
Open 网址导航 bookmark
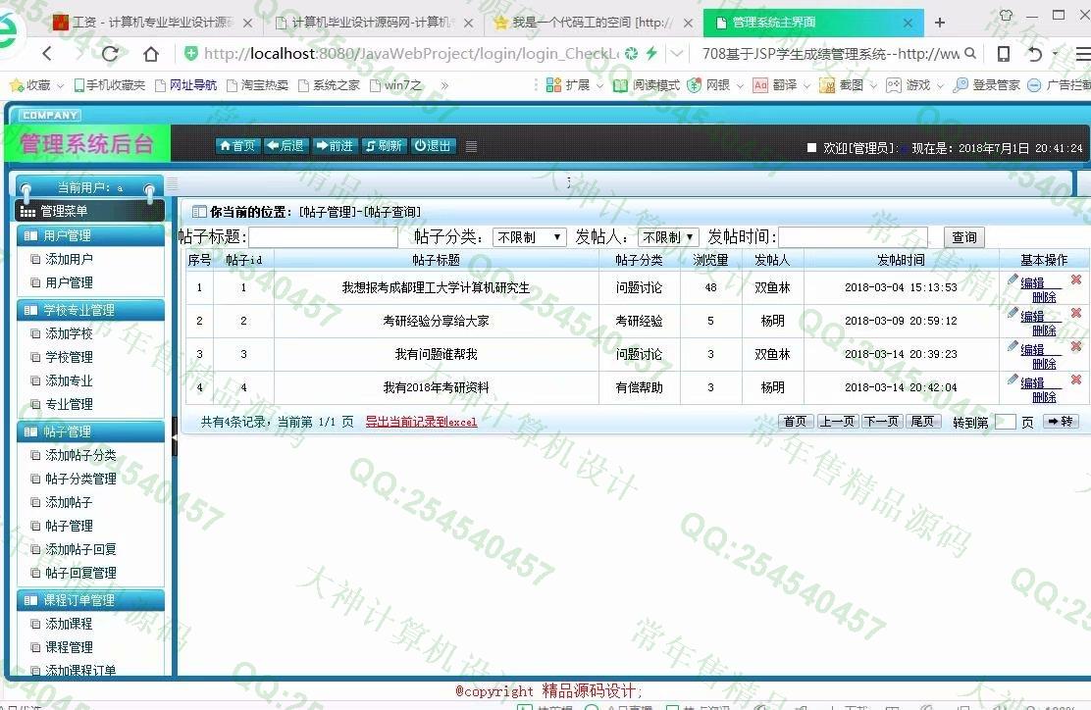(185, 85)
